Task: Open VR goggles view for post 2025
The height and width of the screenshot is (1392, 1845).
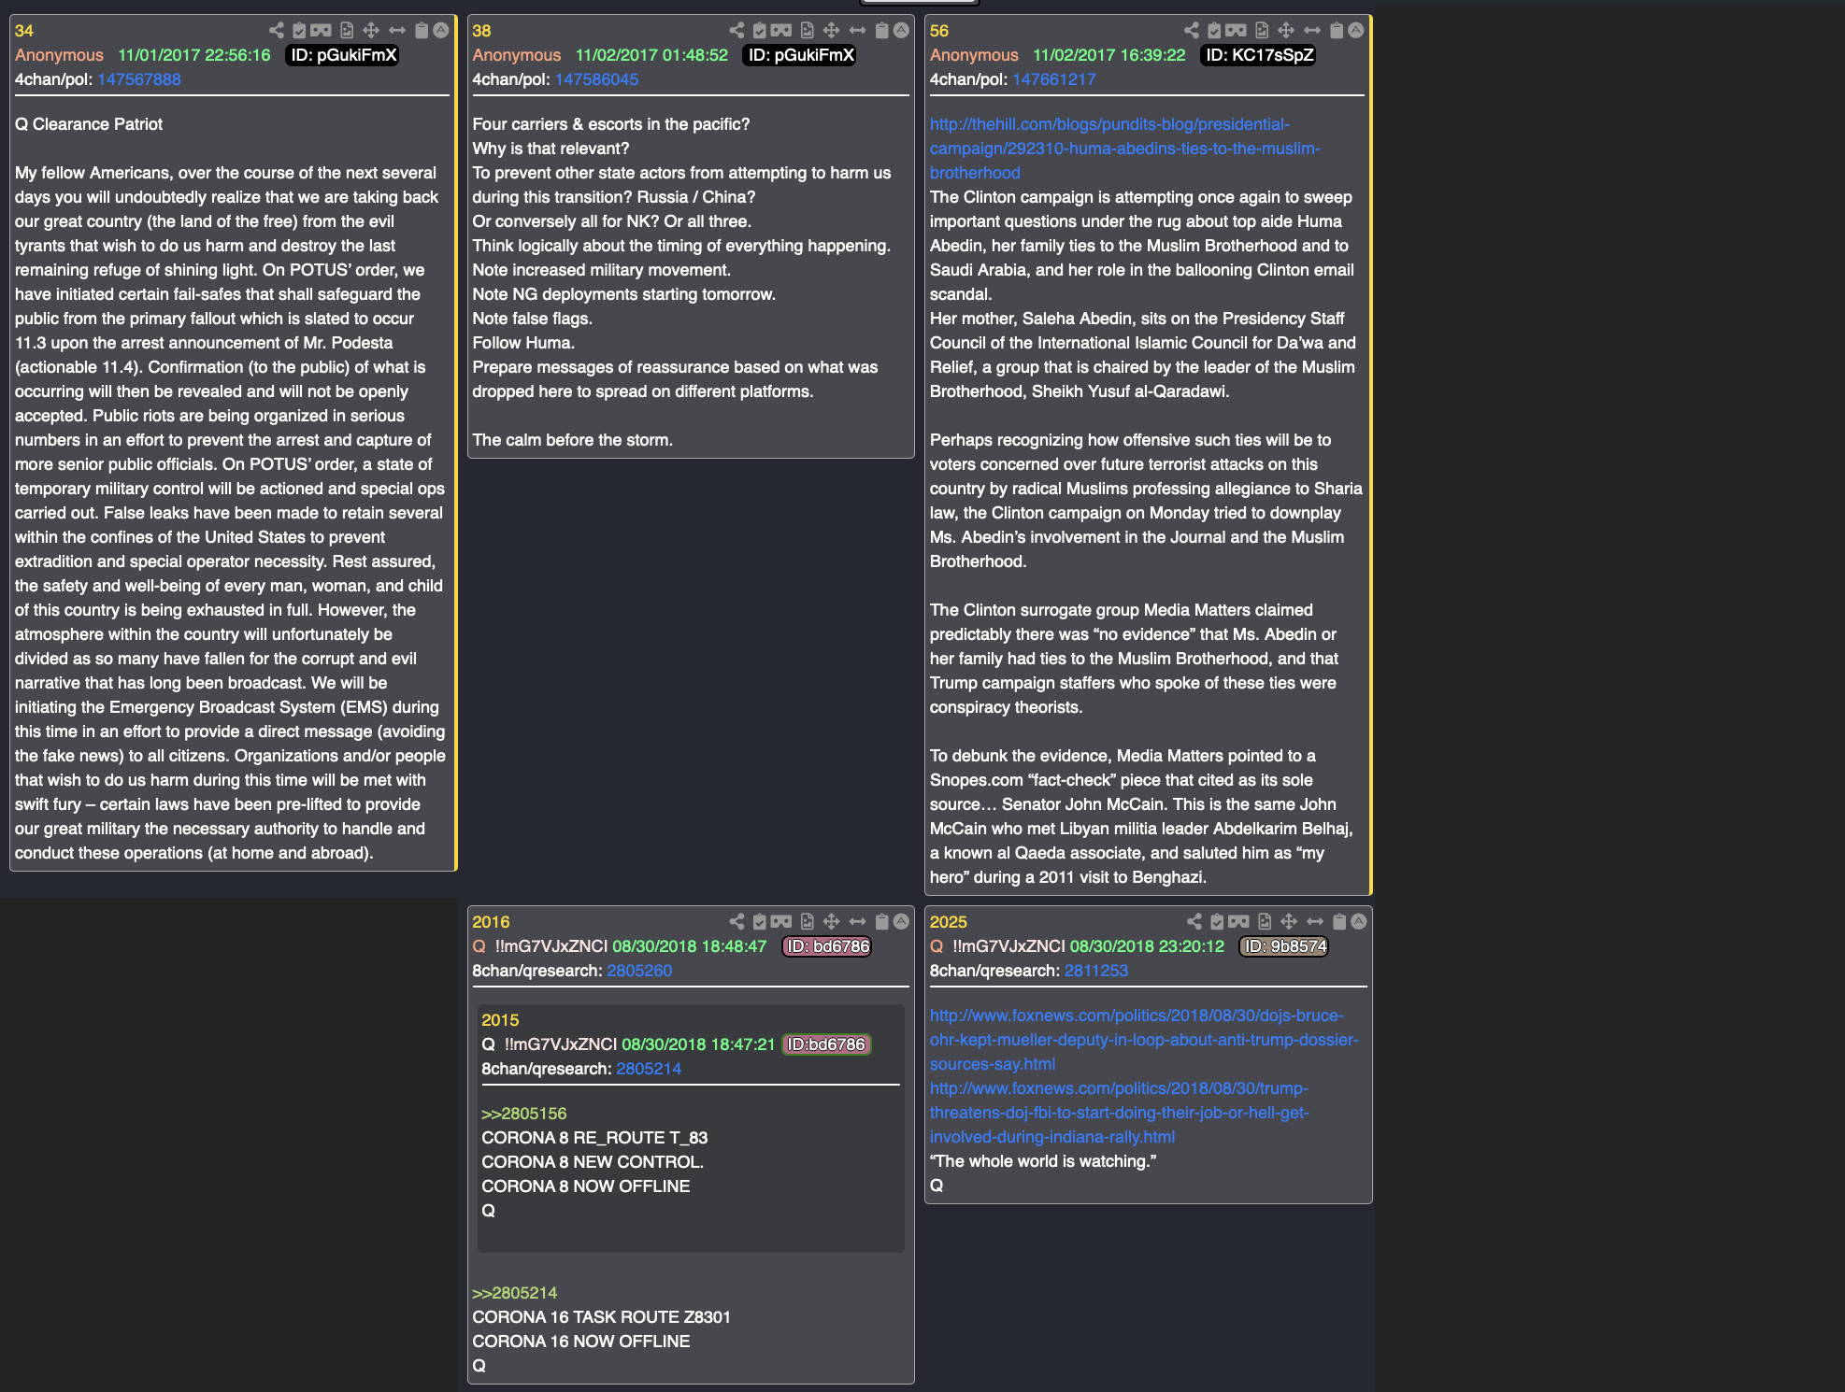Action: 1239,922
